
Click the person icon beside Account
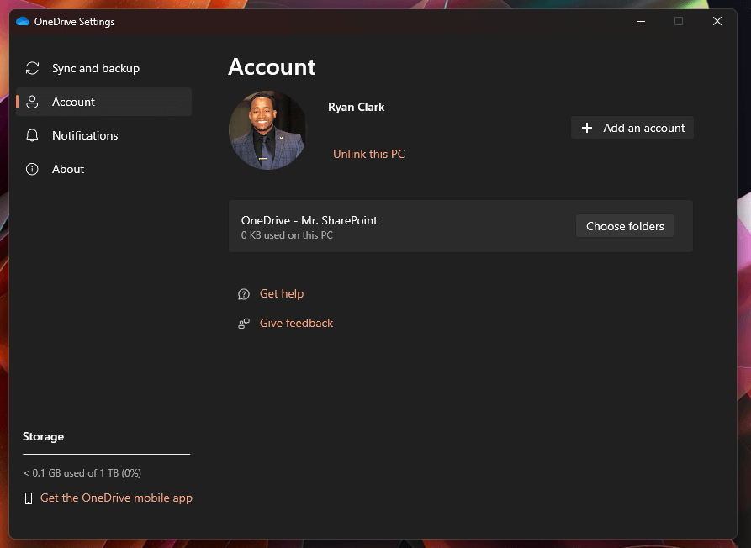click(x=32, y=102)
